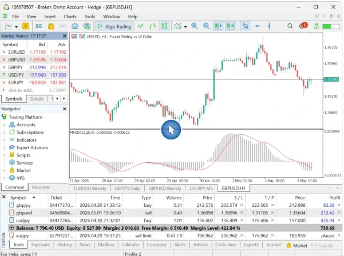Open the IDE MetaEditor button

39,26
